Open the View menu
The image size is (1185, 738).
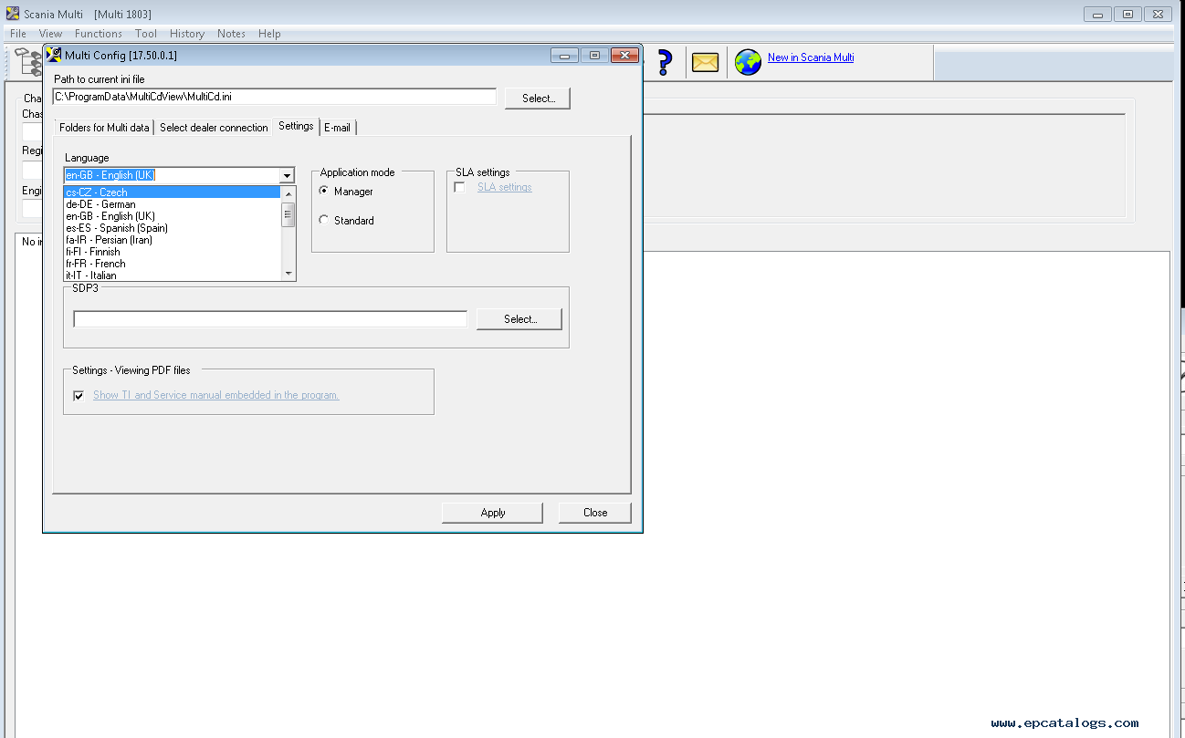pos(50,34)
